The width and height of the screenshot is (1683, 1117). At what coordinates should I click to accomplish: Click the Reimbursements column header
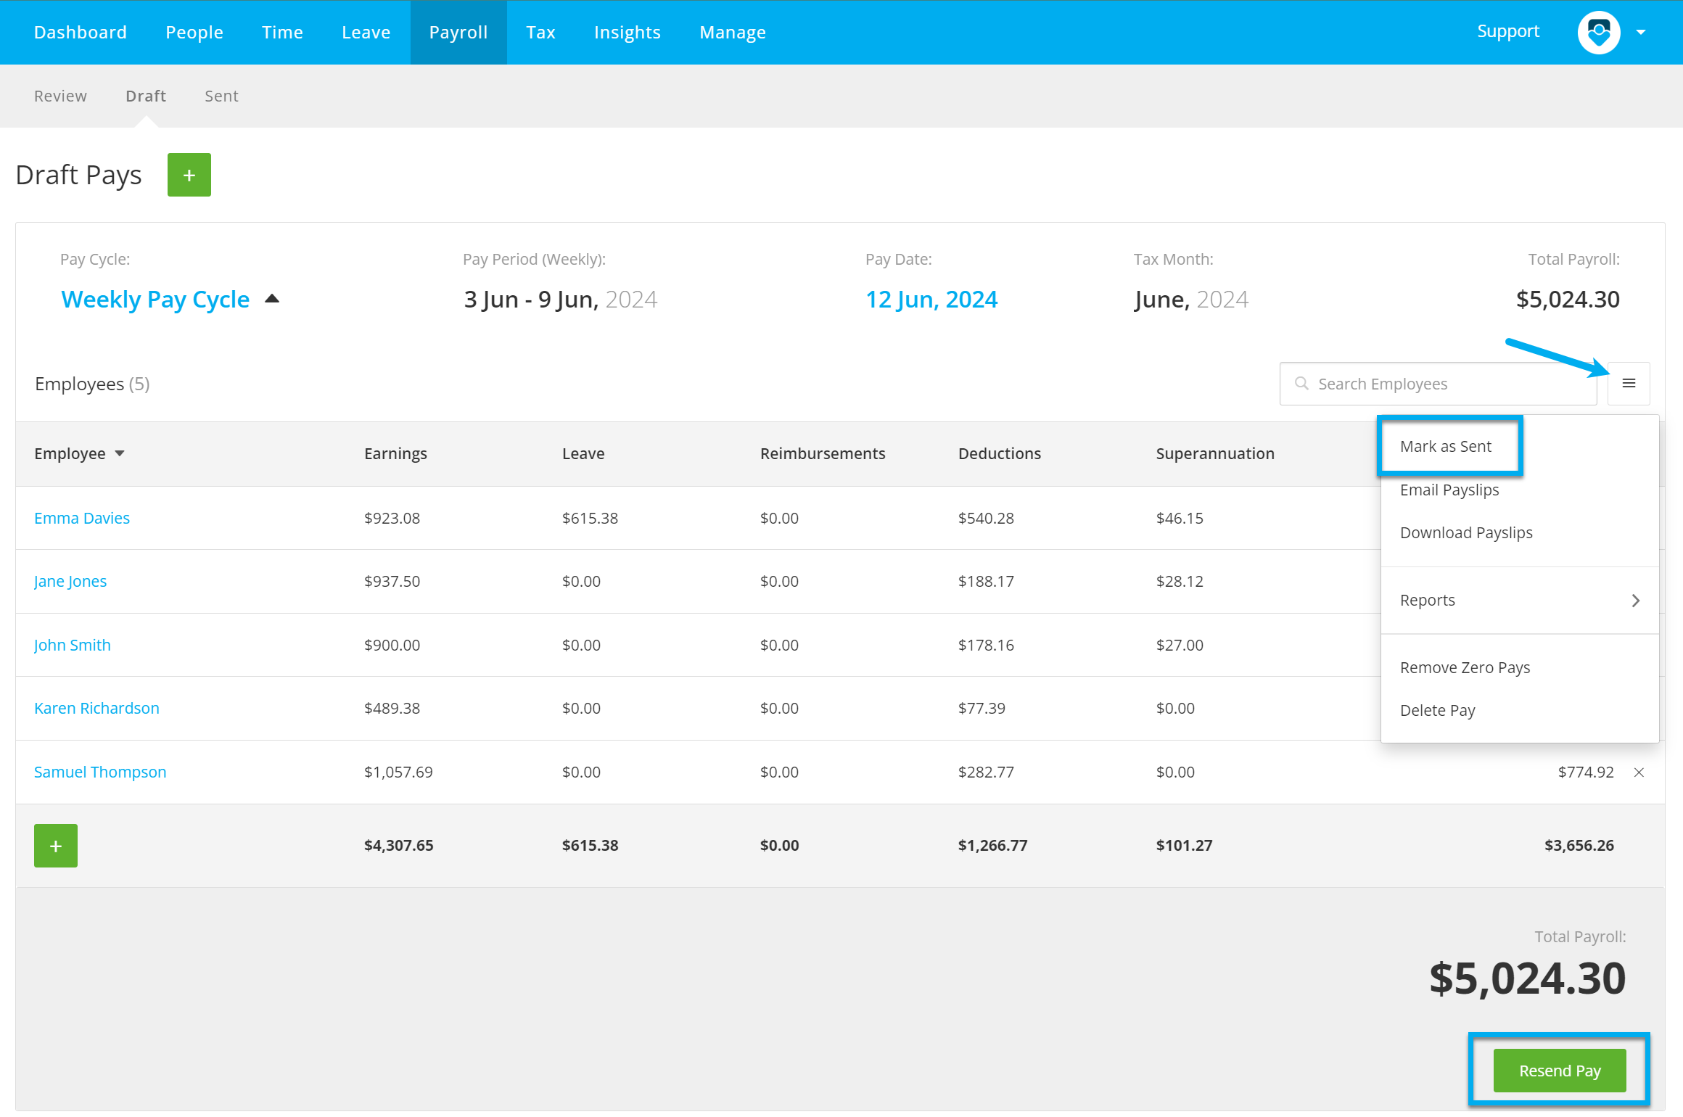click(823, 453)
